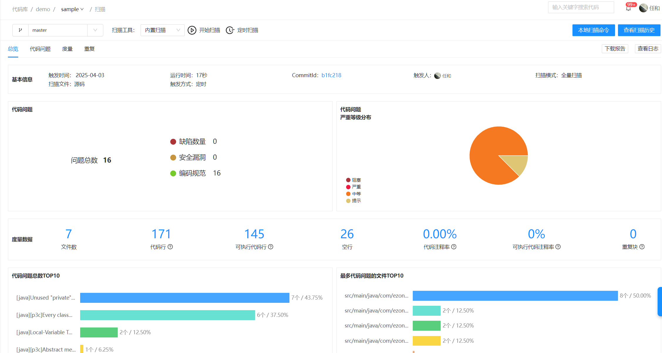This screenshot has height=353, width=662.
Task: Expand the master branch dropdown
Action: [95, 30]
